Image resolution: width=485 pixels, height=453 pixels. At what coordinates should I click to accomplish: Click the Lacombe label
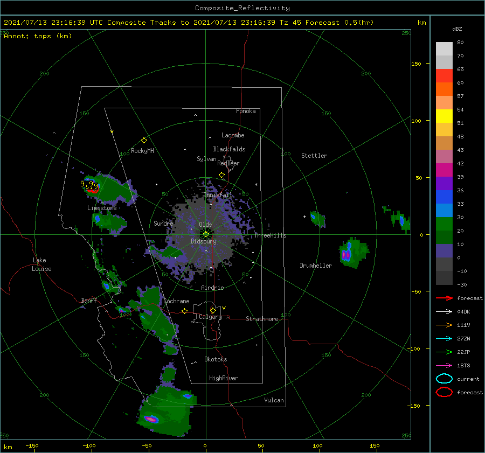pos(233,135)
